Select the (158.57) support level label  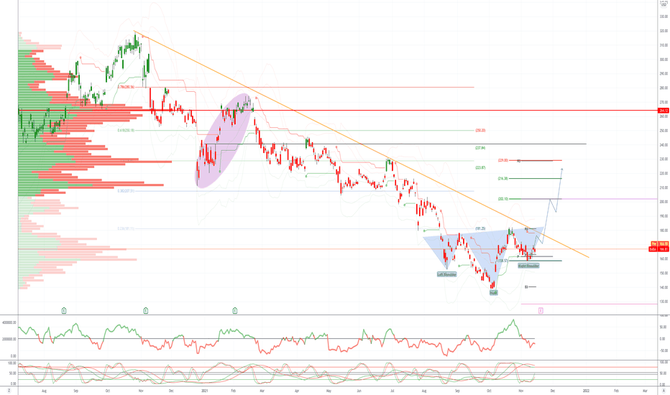tap(503, 261)
